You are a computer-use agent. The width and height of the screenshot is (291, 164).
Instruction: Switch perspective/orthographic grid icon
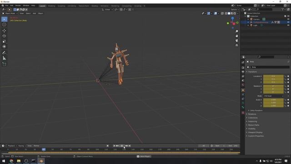click(236, 45)
